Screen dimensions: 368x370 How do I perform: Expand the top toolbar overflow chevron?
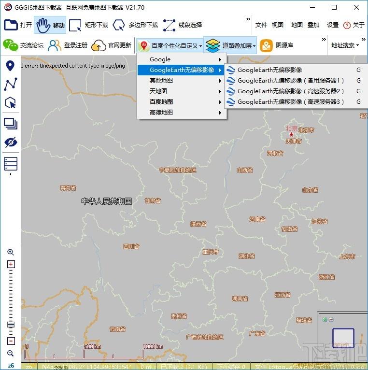click(x=248, y=19)
